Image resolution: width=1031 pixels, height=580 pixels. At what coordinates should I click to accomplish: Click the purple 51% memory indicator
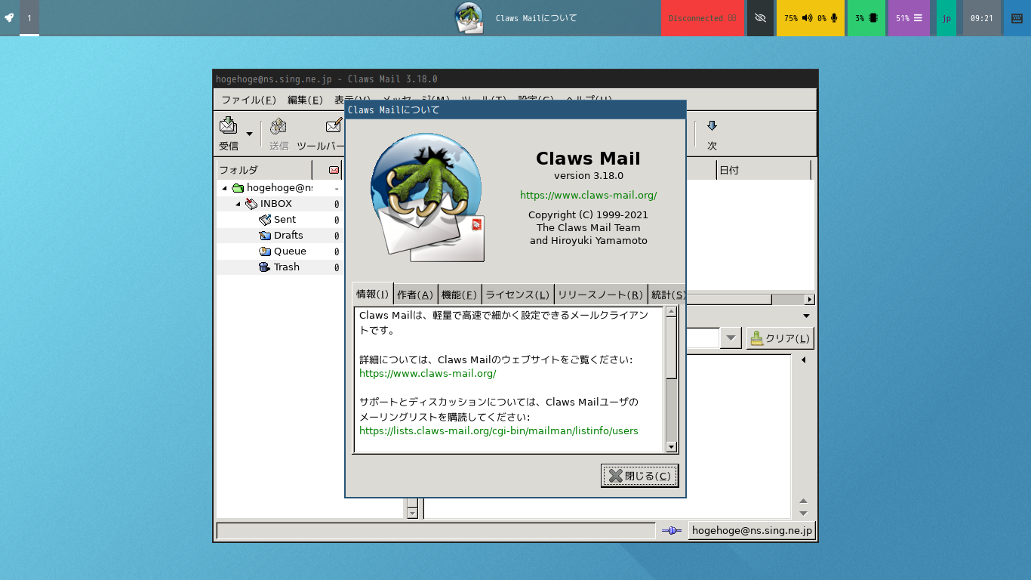(909, 17)
